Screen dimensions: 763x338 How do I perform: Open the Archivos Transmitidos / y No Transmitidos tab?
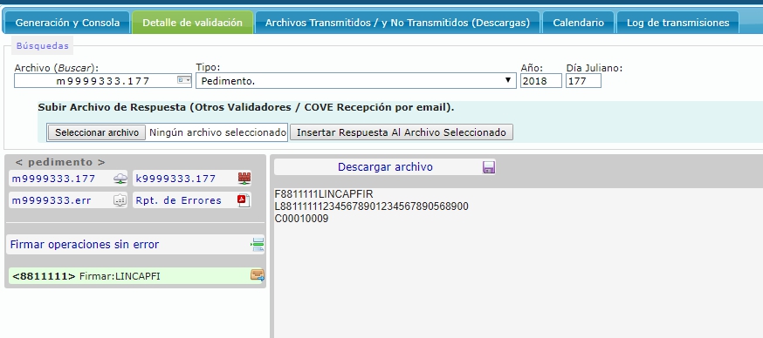click(x=397, y=23)
